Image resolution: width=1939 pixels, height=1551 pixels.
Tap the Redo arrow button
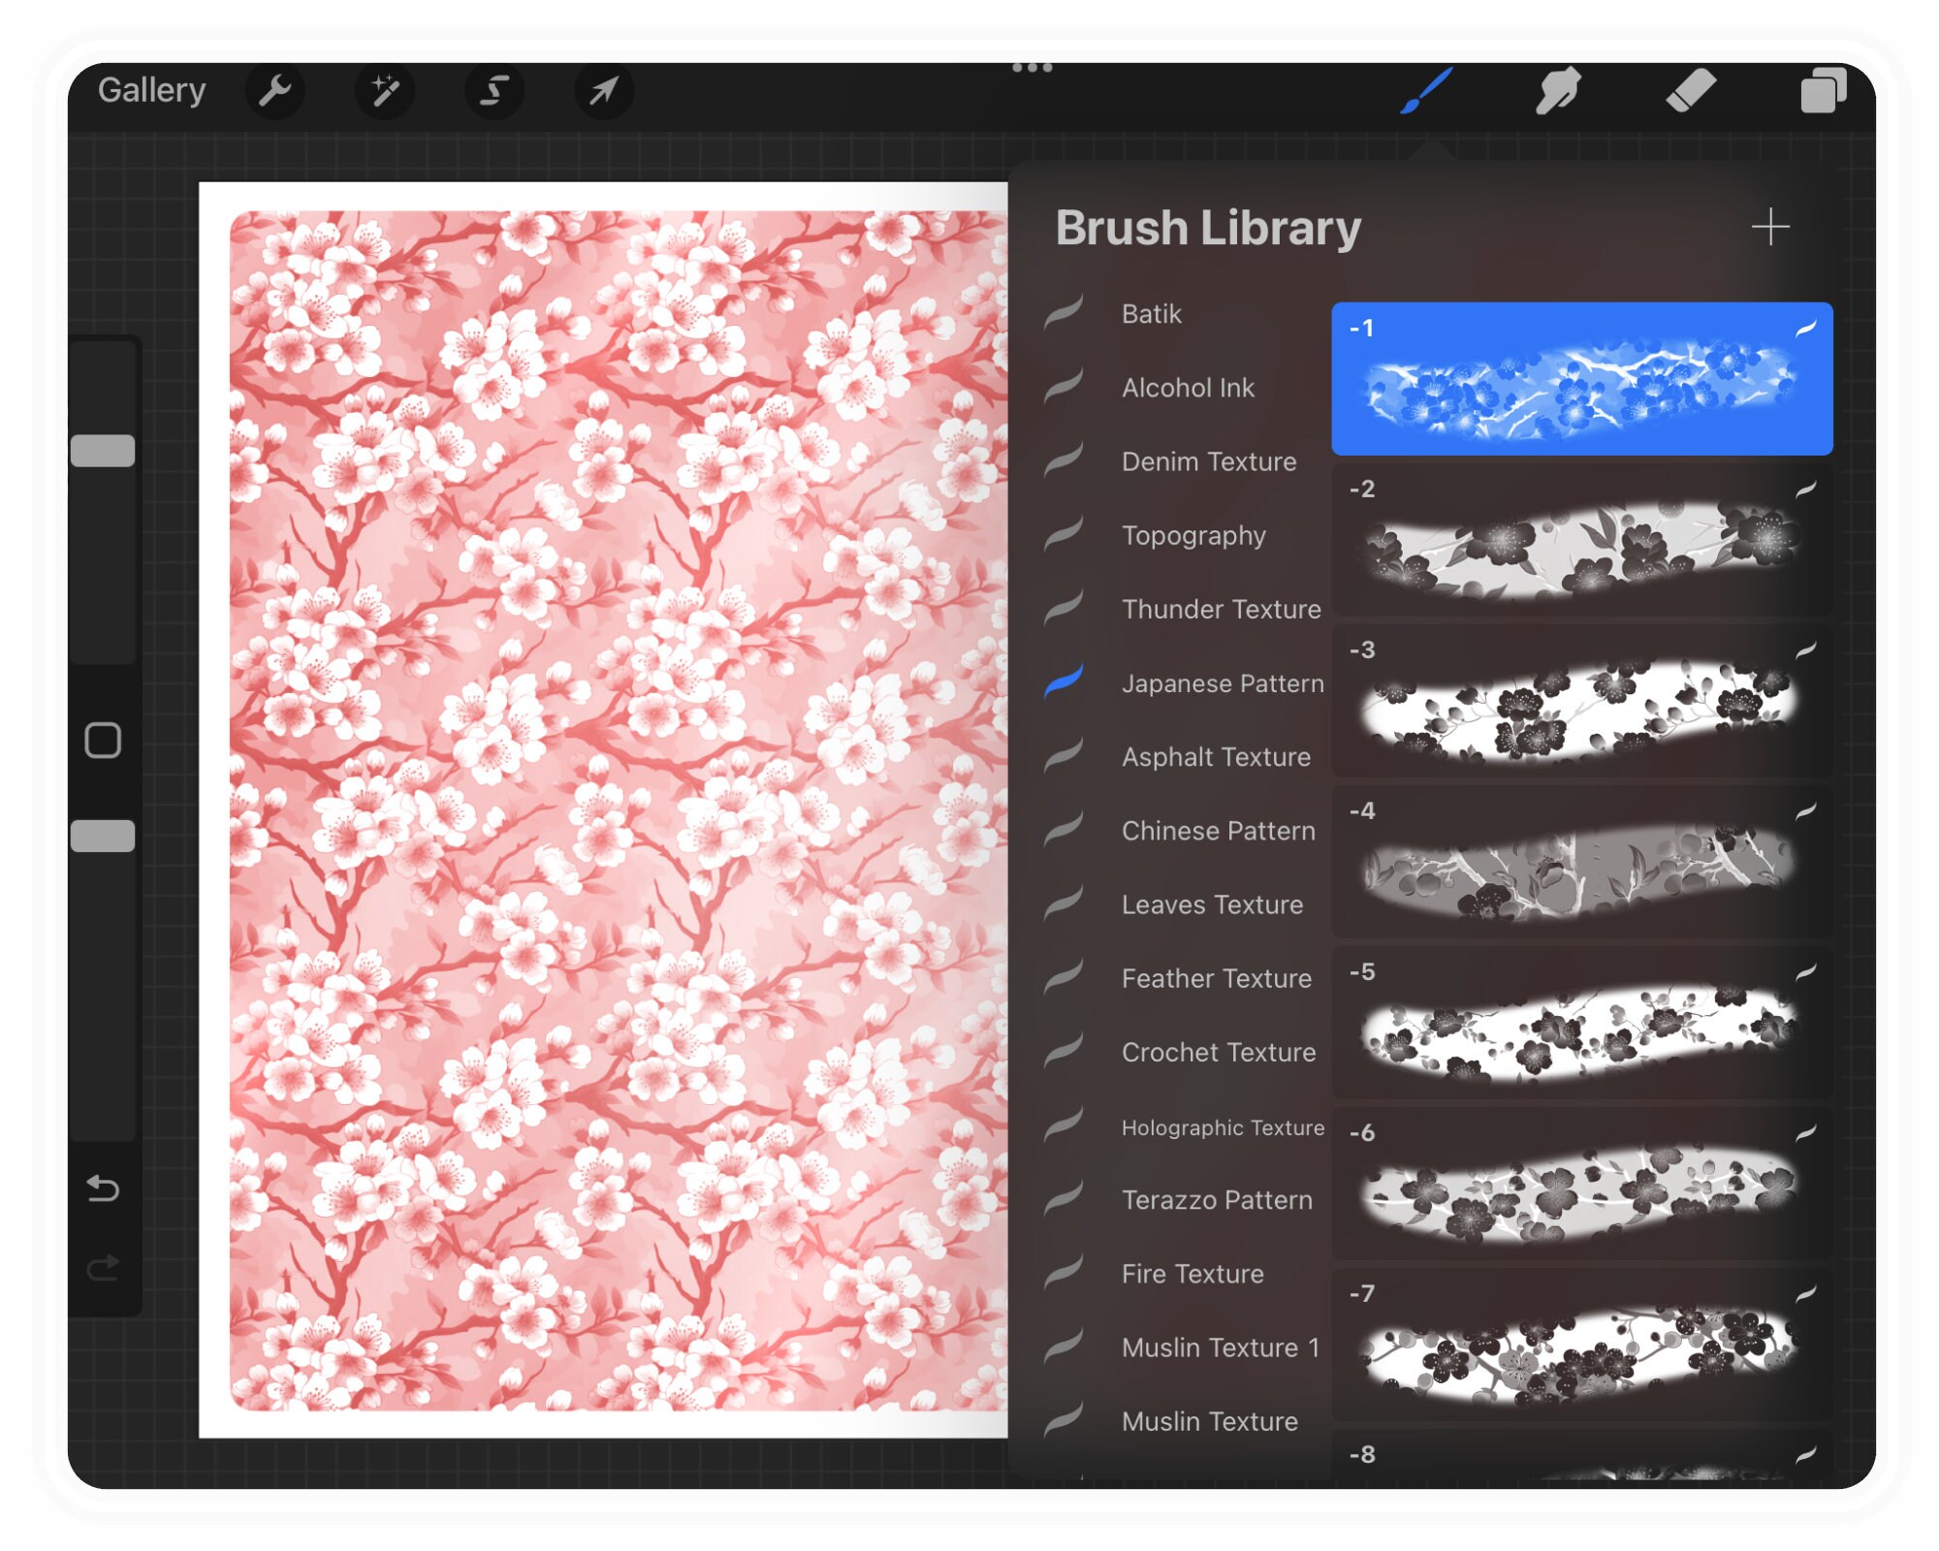point(103,1260)
